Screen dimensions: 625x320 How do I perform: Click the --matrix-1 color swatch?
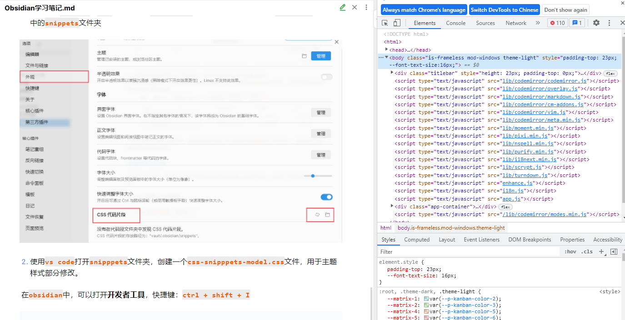(x=426, y=299)
